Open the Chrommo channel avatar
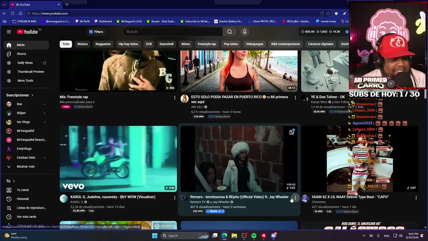This screenshot has height=241, width=428. coord(305,198)
